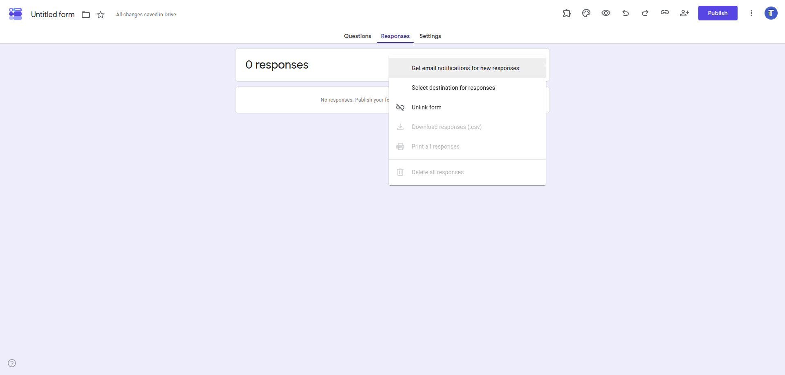Image resolution: width=785 pixels, height=375 pixels.
Task: Click Download responses (.csv) entry
Action: coord(467,127)
